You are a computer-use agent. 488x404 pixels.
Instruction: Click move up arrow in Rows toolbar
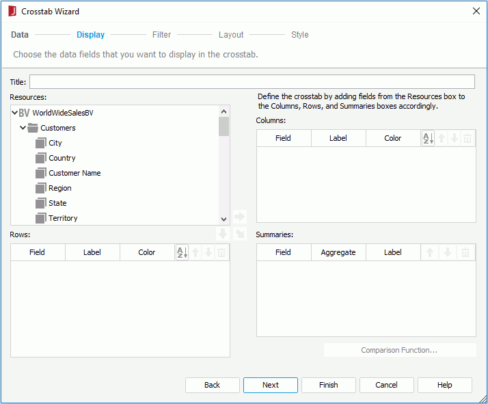tap(195, 252)
